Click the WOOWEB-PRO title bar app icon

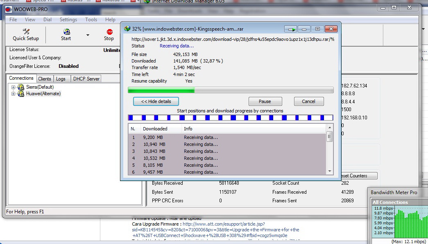pyautogui.click(x=9, y=9)
